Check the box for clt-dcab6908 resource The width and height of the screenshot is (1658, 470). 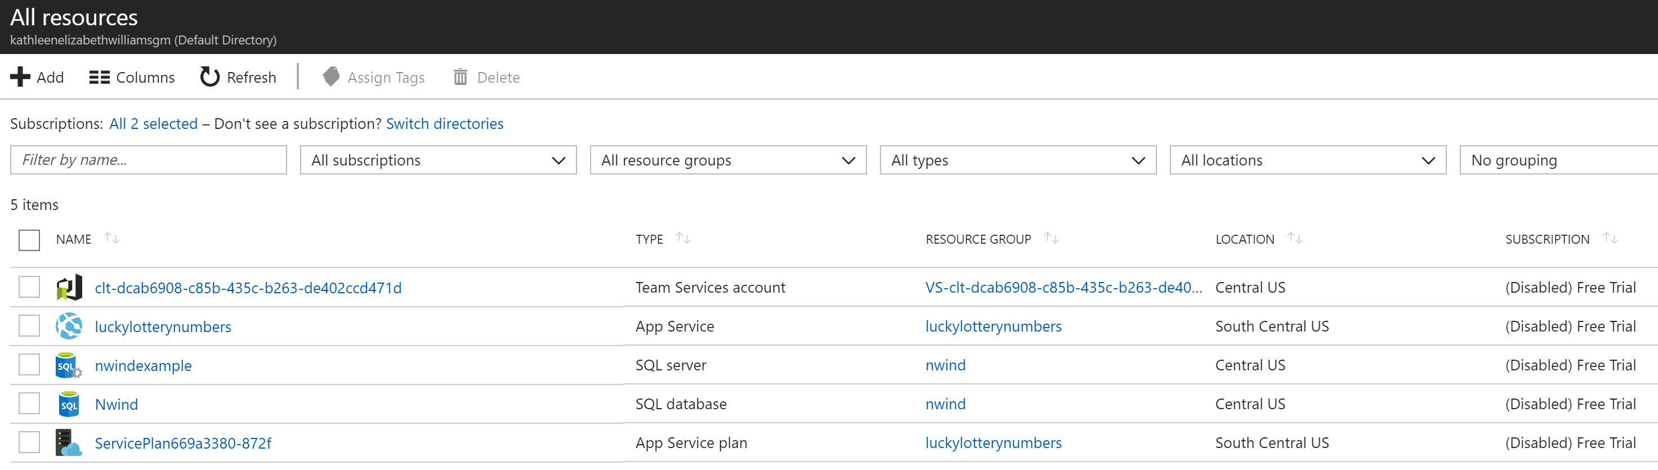click(x=29, y=287)
